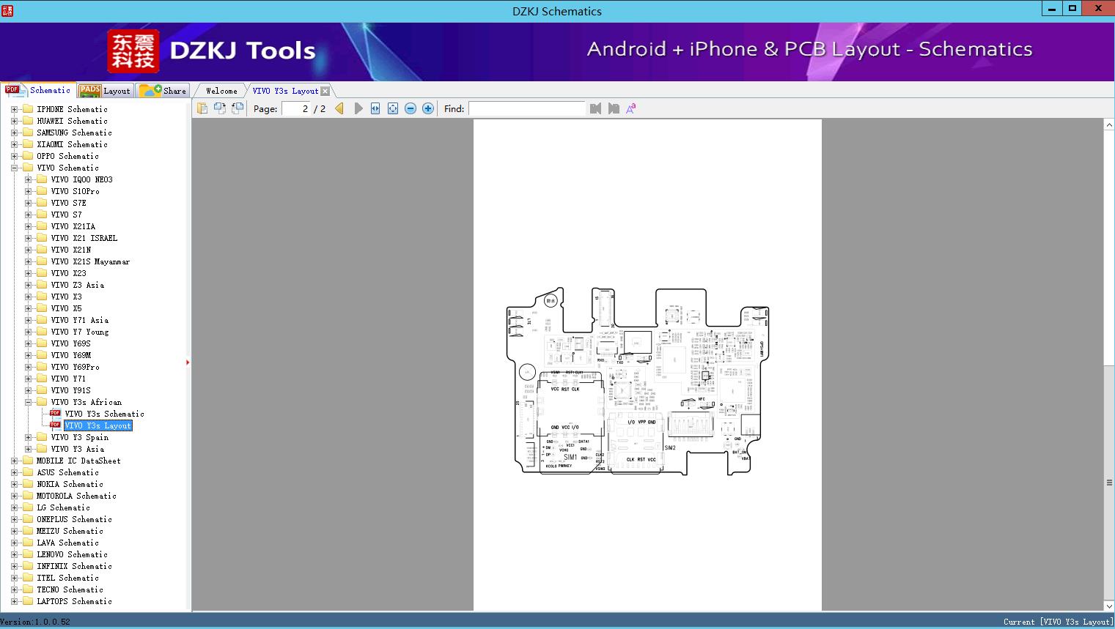Click inside the Find search box
Image resolution: width=1115 pixels, height=629 pixels.
527,108
